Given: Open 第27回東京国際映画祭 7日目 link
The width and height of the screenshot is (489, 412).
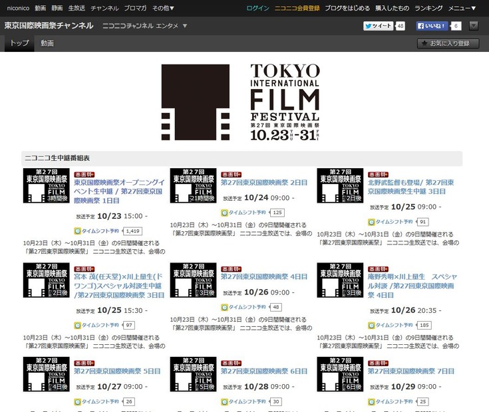Looking at the screenshot, I should (x=411, y=371).
